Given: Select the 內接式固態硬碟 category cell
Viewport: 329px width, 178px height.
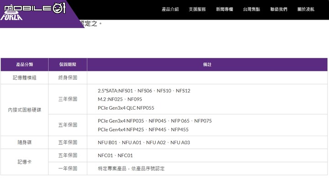Looking at the screenshot, I should [x=25, y=110].
